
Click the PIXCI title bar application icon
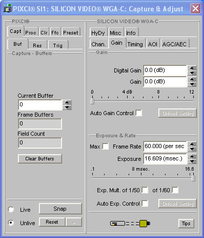pyautogui.click(x=7, y=8)
